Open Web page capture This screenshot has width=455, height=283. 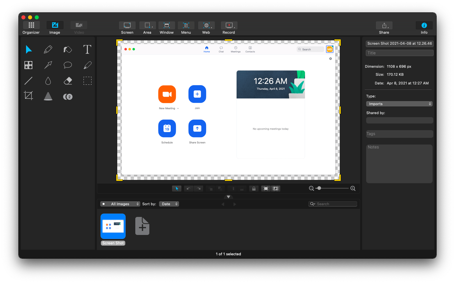click(206, 28)
